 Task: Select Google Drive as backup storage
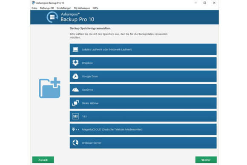pyautogui.click(x=143, y=76)
